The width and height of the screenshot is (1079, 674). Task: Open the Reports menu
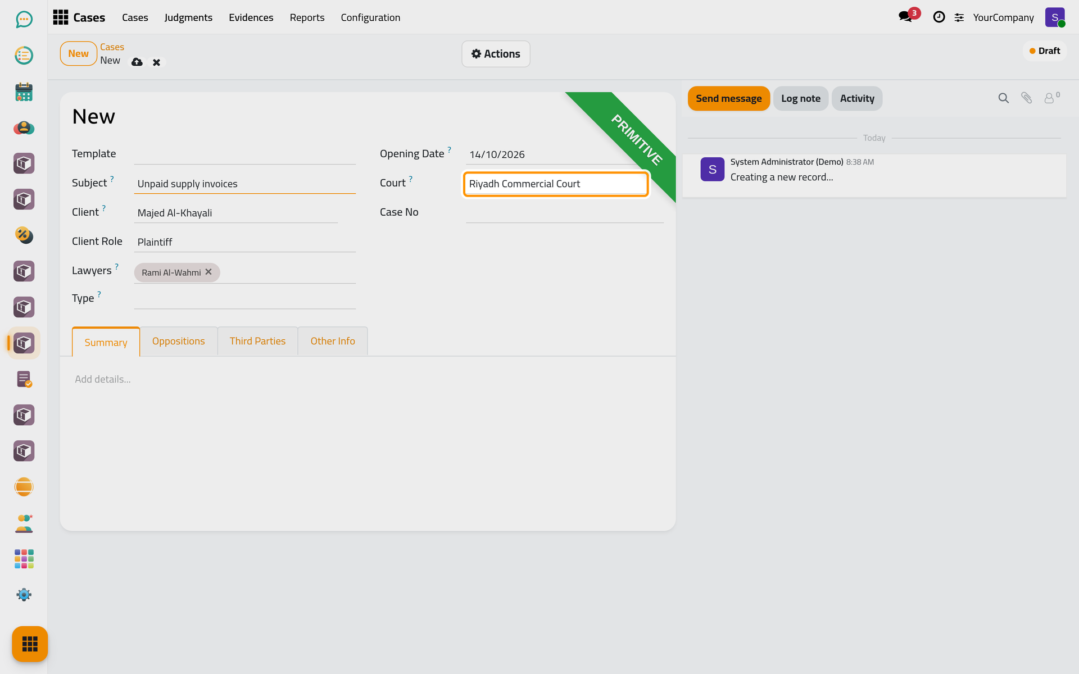pos(307,17)
